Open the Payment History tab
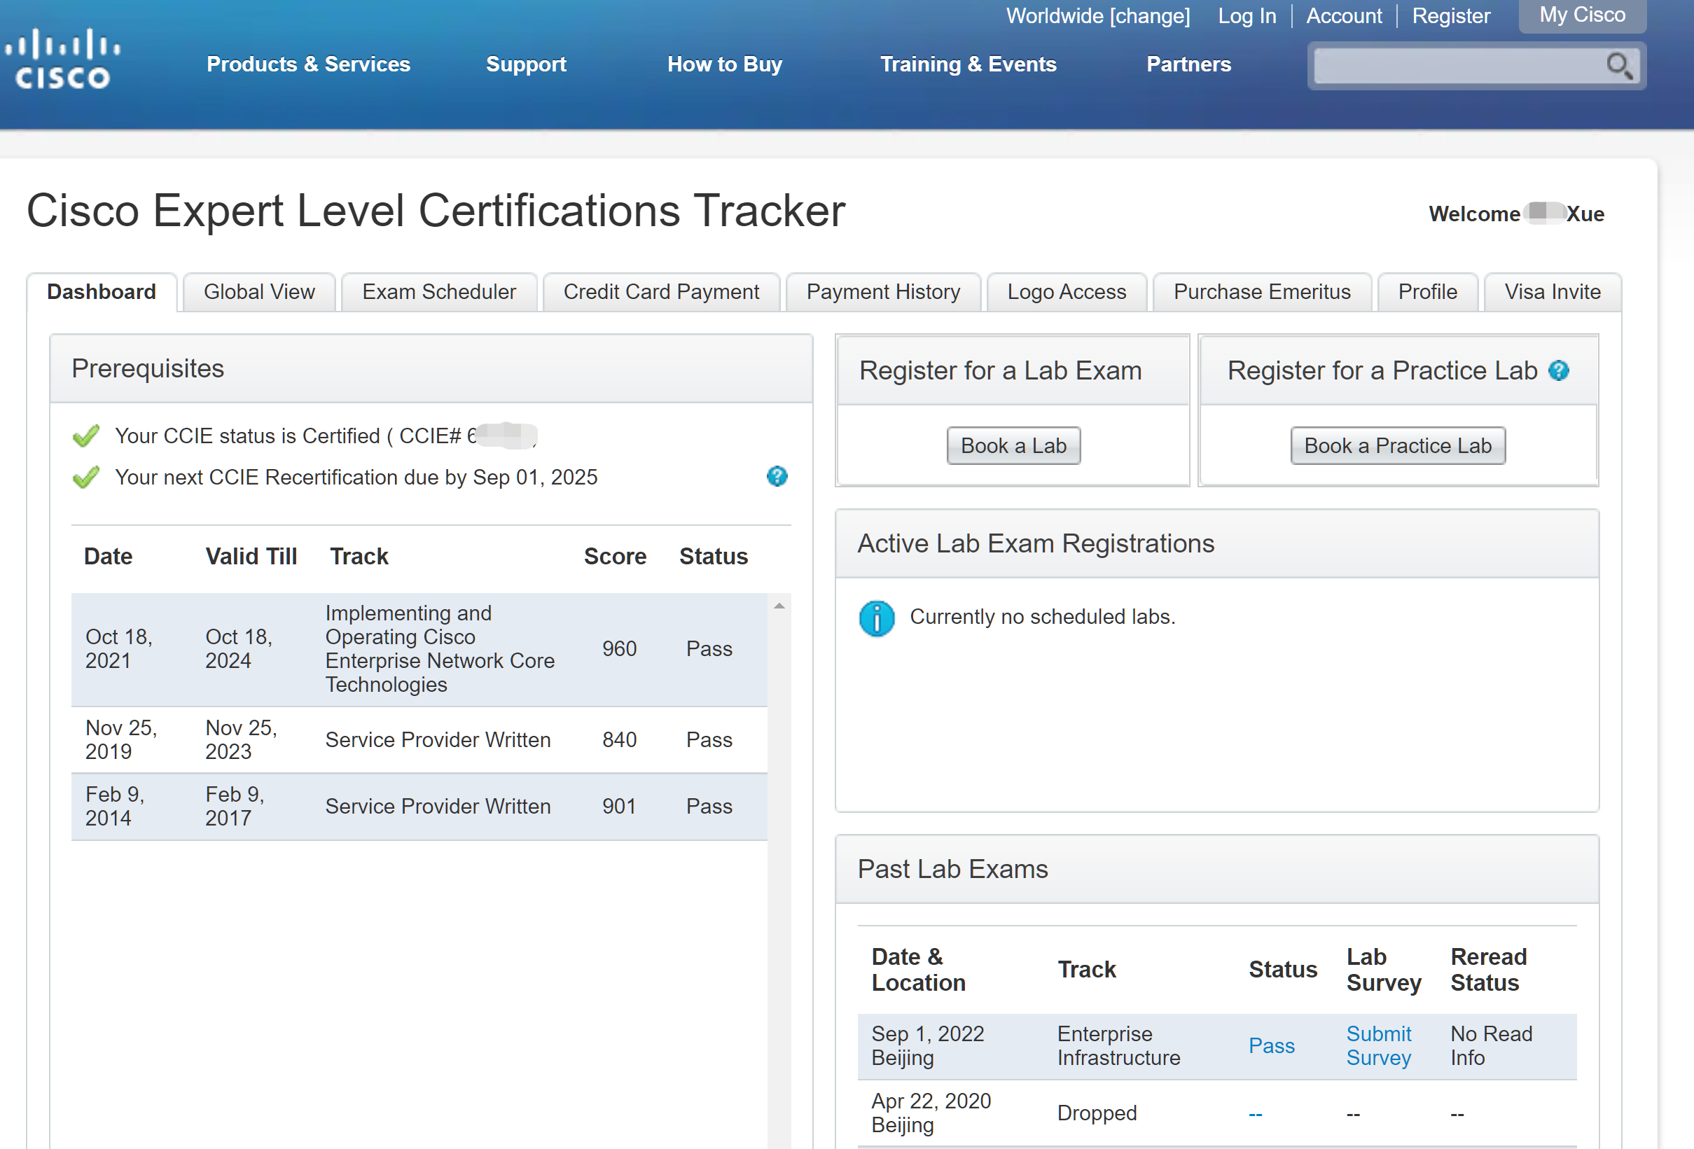Image resolution: width=1694 pixels, height=1149 pixels. pos(884,291)
